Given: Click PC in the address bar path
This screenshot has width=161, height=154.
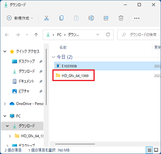Looking at the screenshot, I should pyautogui.click(x=59, y=35).
